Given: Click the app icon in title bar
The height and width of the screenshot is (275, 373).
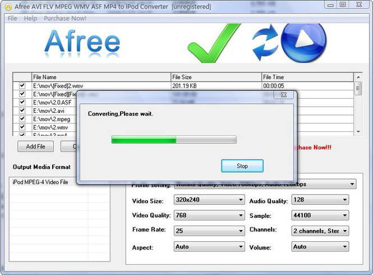Looking at the screenshot, I should [8, 7].
